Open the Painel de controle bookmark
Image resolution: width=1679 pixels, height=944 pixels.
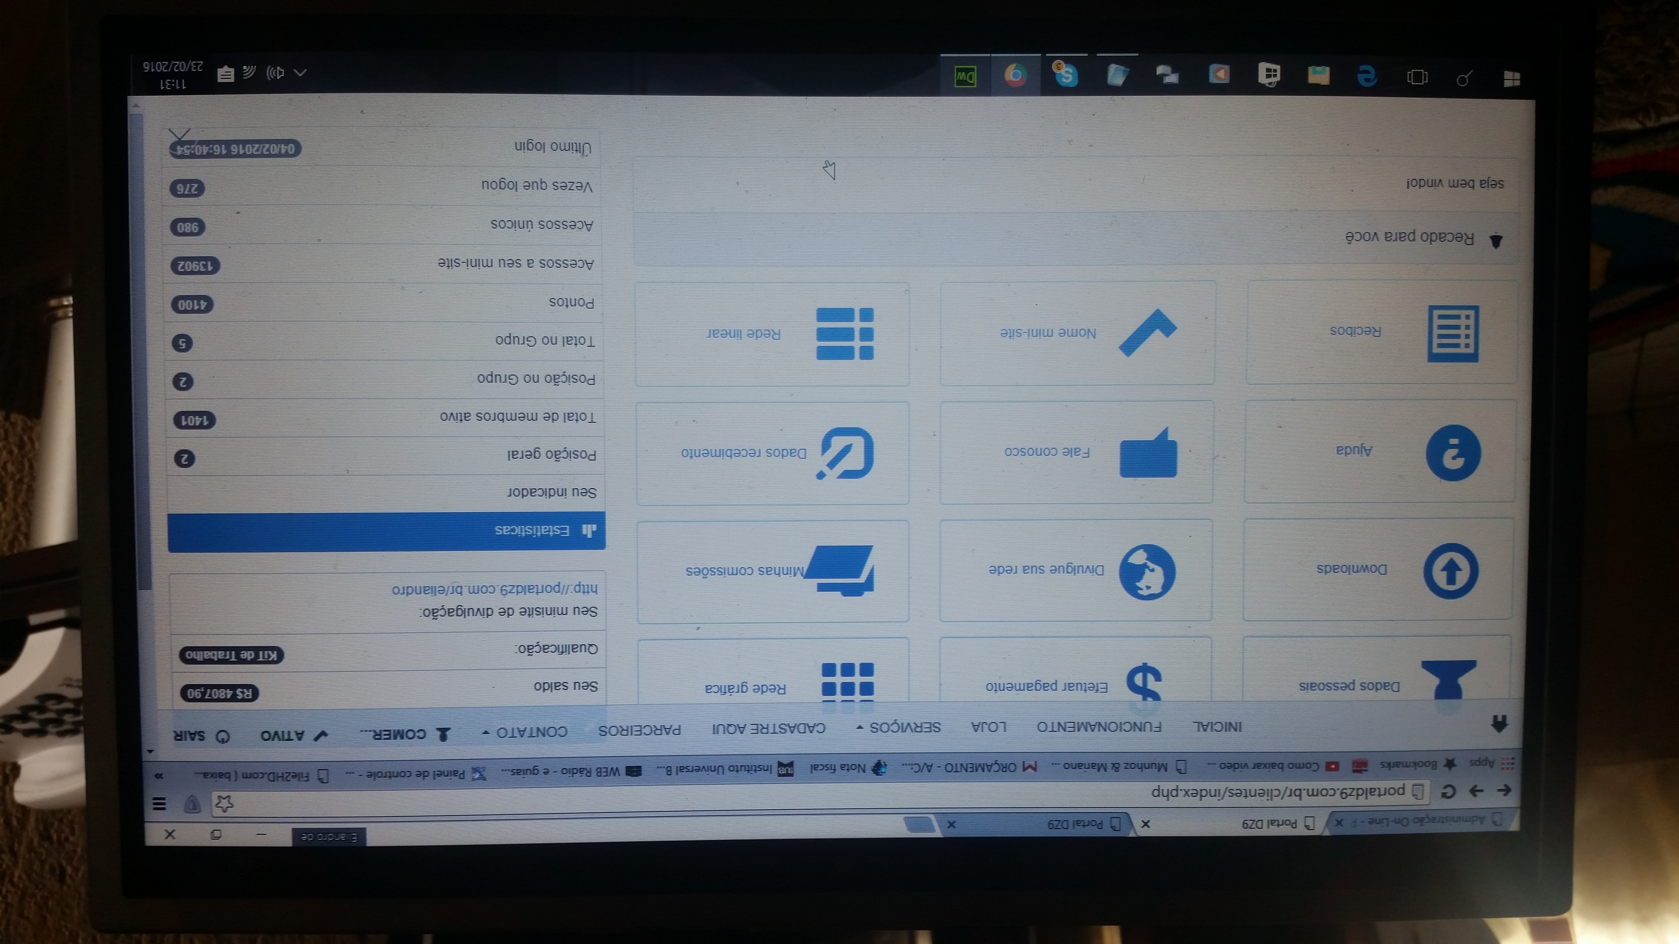coord(416,774)
